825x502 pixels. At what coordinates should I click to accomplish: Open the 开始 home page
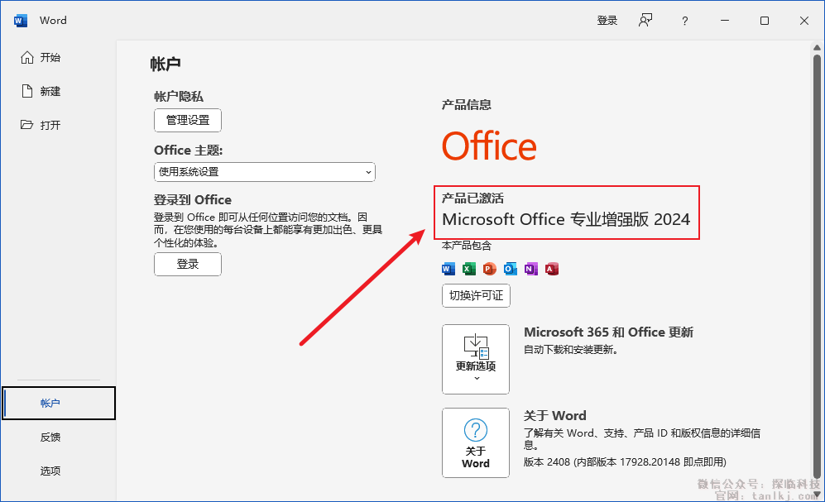tap(41, 58)
